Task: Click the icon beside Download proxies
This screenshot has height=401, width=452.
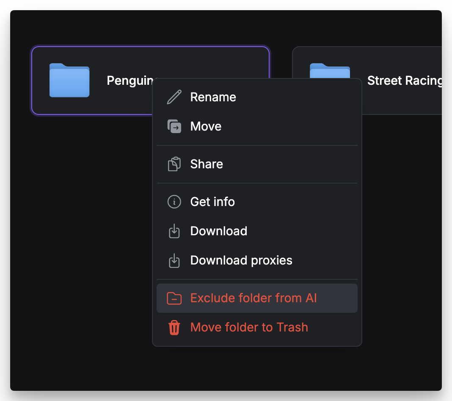Action: tap(174, 260)
